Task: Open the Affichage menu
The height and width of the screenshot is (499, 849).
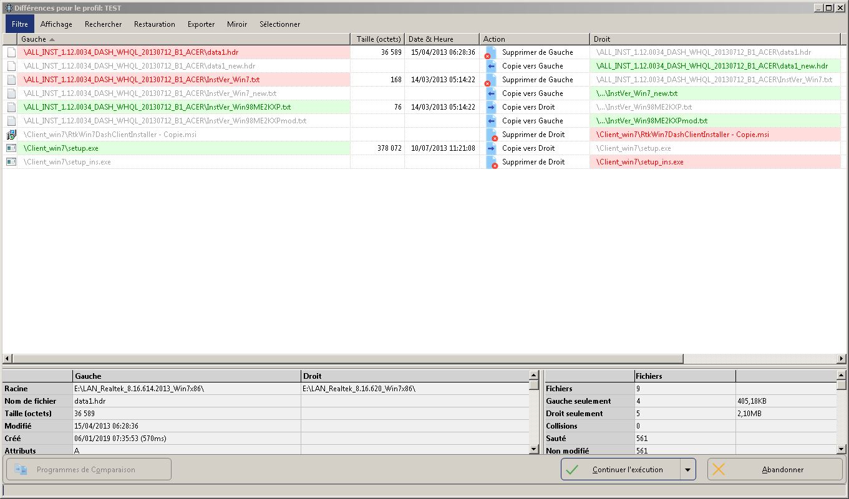Action: (x=56, y=24)
